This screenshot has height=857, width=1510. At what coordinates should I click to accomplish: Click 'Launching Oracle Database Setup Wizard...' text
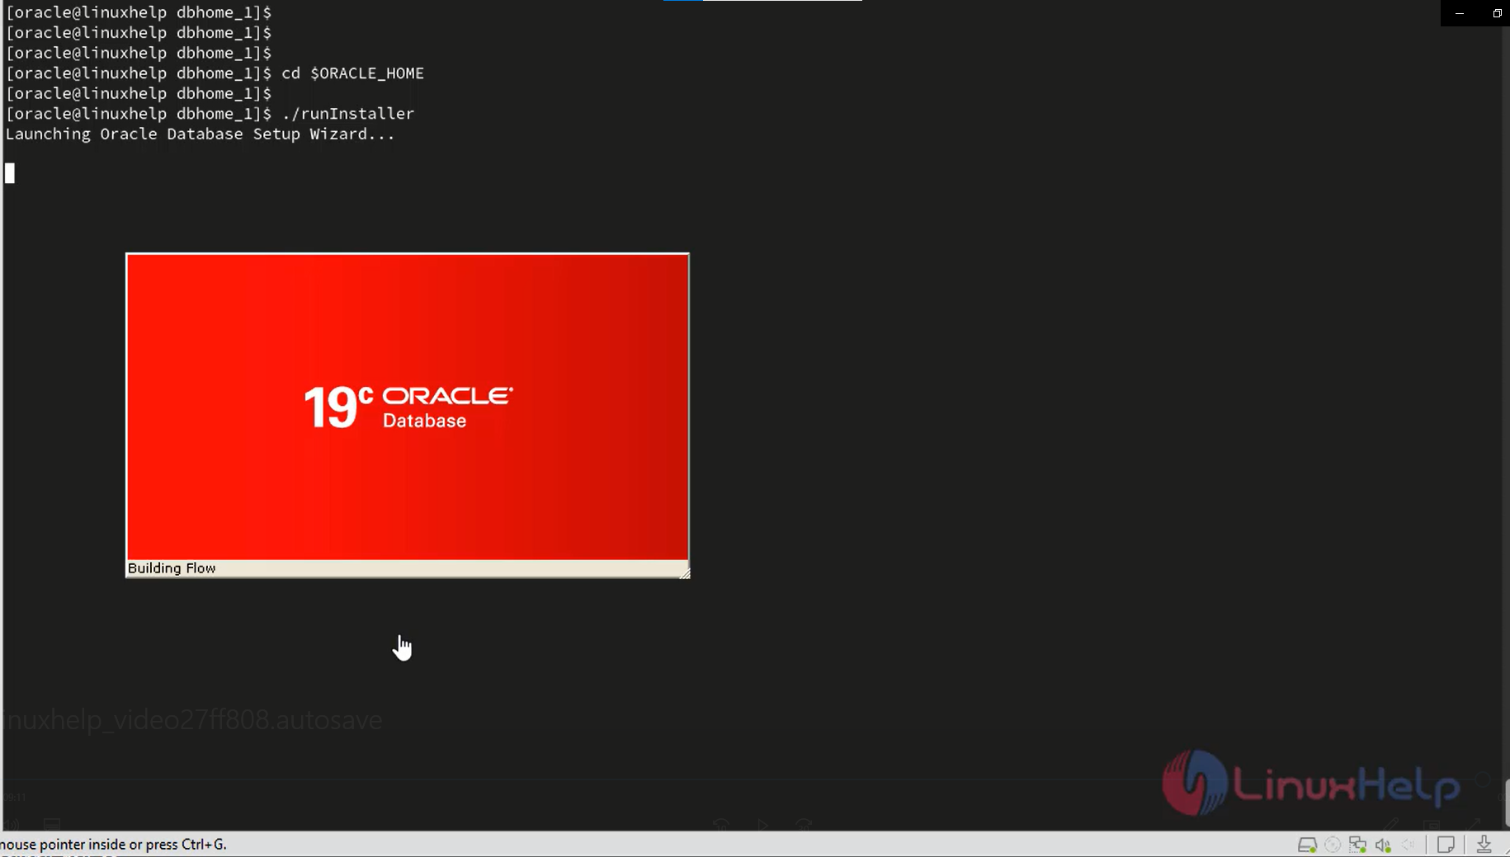tap(201, 134)
